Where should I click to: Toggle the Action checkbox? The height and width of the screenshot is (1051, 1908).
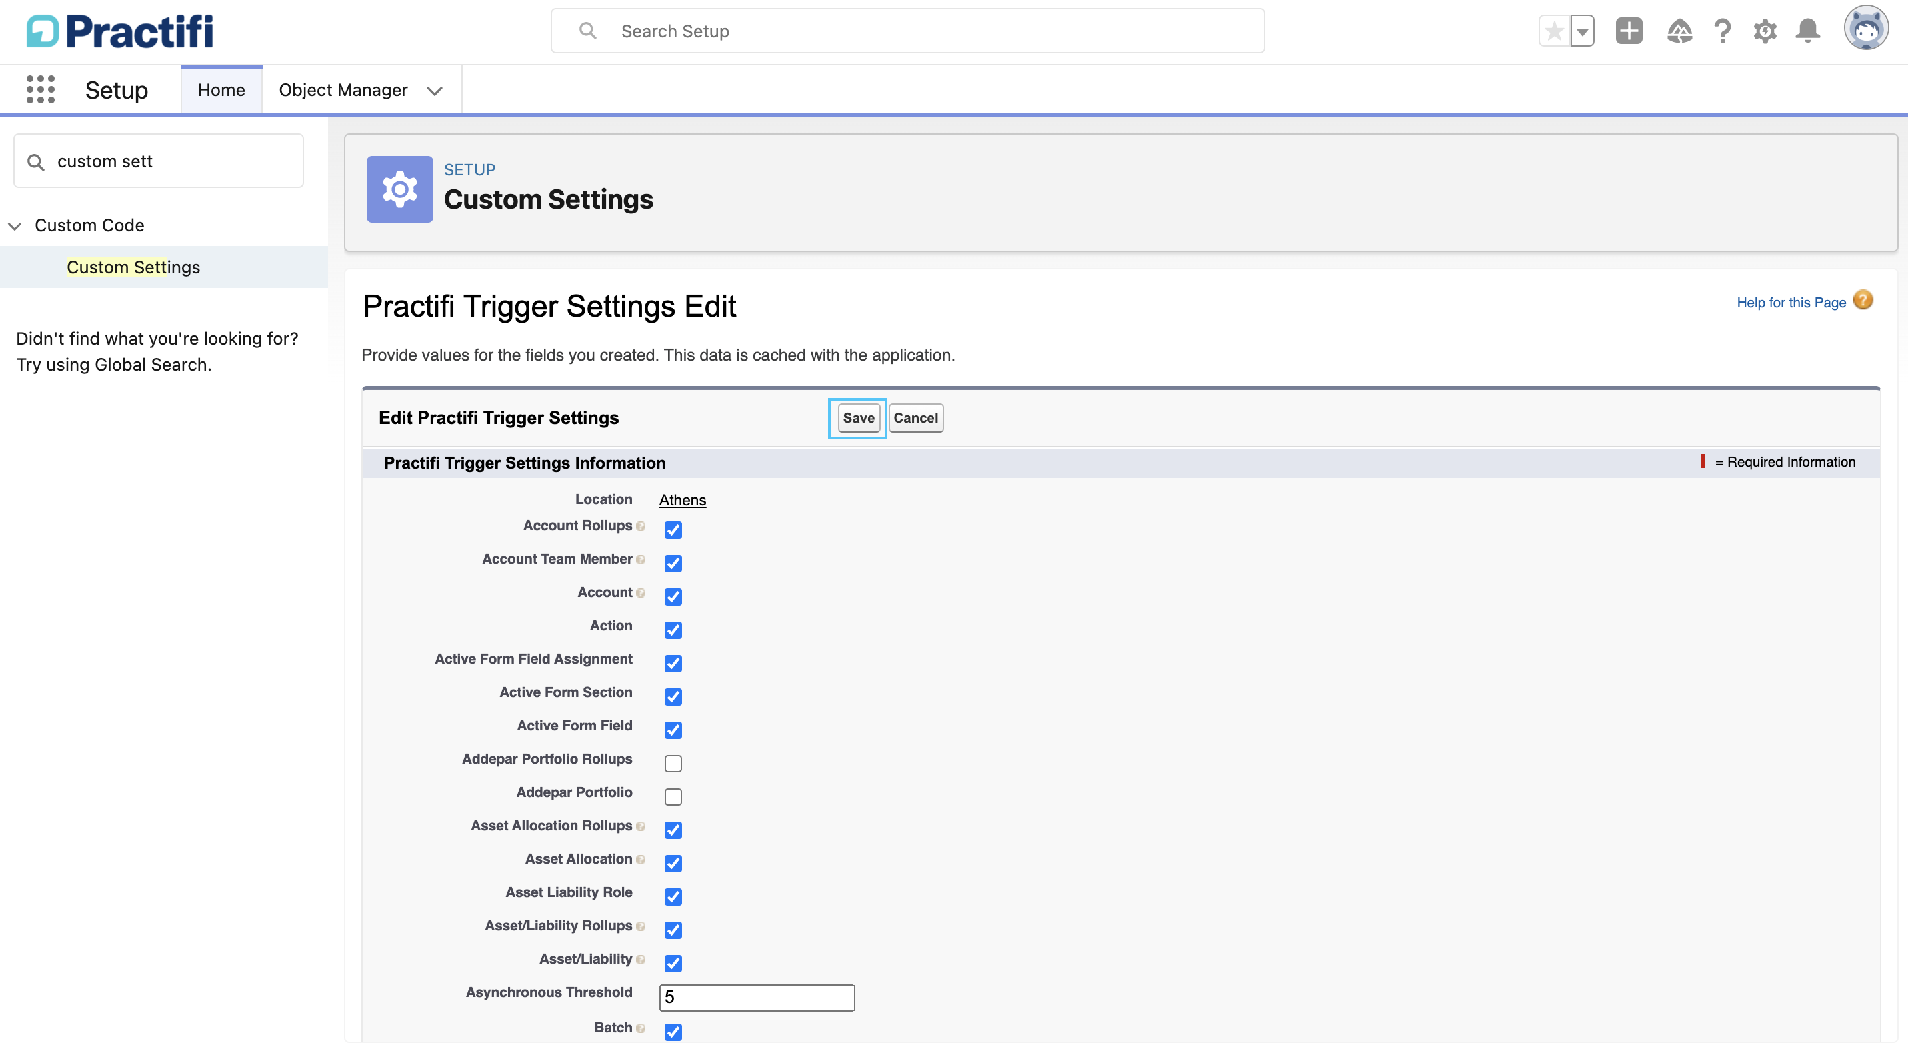[x=673, y=630]
